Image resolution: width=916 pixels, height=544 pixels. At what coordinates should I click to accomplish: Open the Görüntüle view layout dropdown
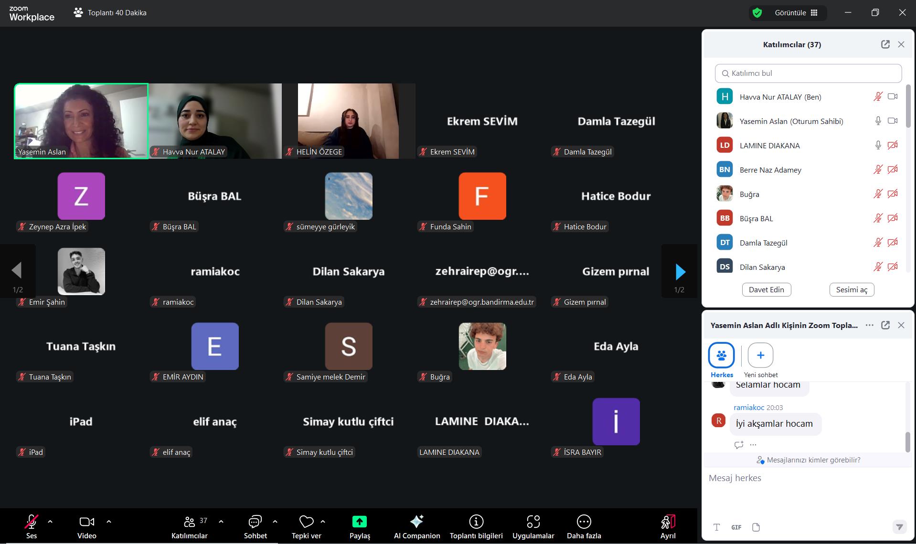pos(796,13)
